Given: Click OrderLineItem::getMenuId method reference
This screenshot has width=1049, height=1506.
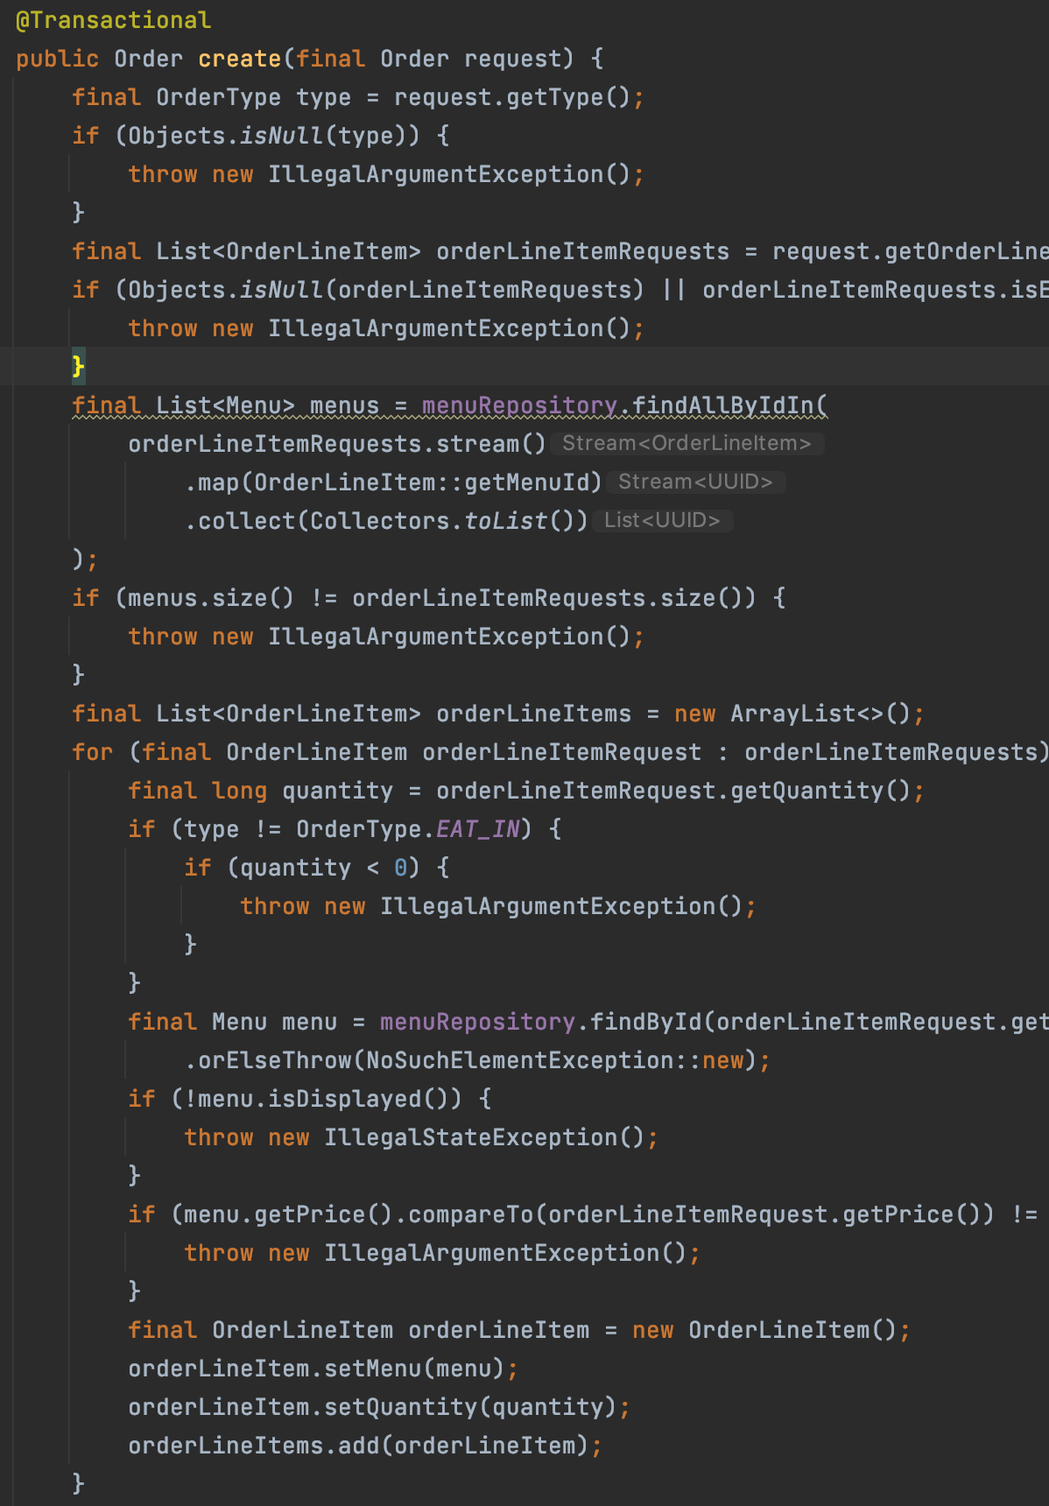Looking at the screenshot, I should [x=421, y=482].
